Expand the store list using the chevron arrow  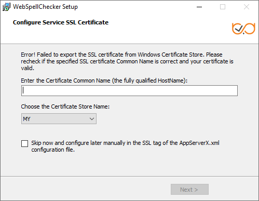tap(92, 119)
